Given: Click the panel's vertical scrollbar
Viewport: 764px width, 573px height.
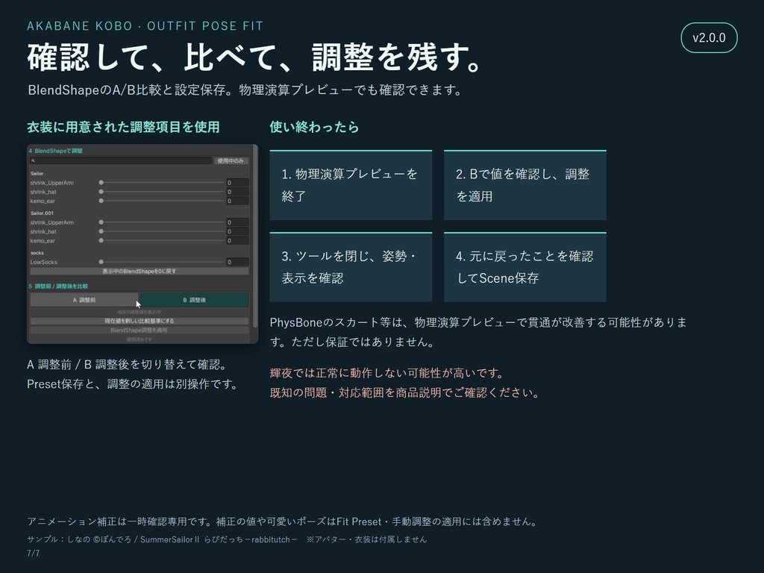Looking at the screenshot, I should (255, 235).
